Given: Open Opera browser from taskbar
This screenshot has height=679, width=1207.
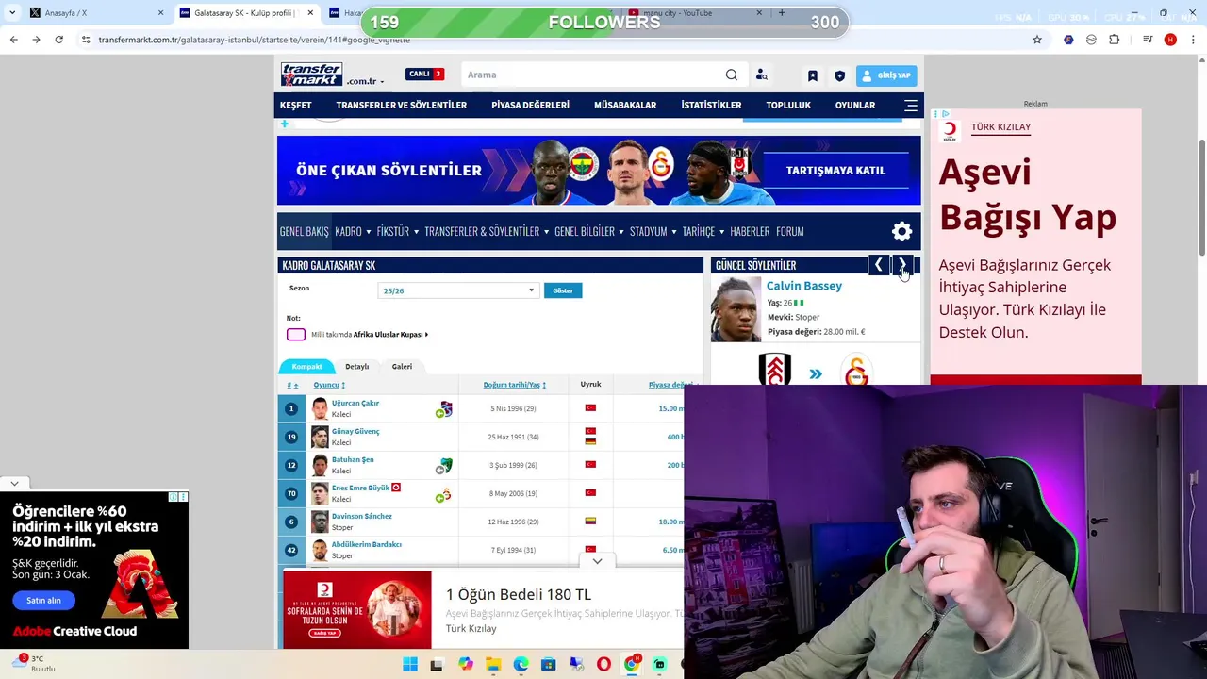Looking at the screenshot, I should click(603, 665).
